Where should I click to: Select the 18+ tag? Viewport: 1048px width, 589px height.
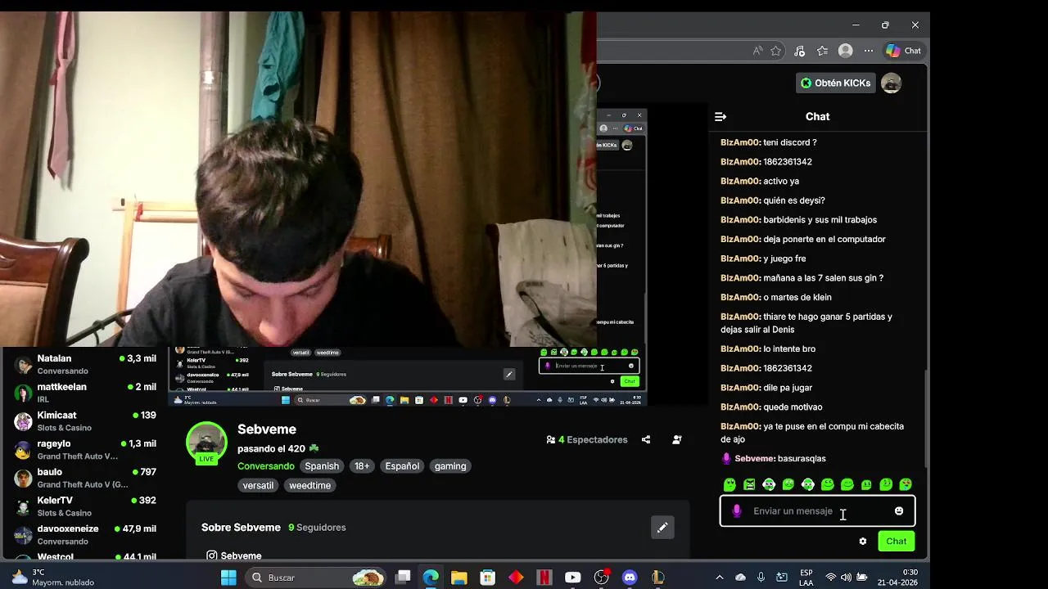362,466
